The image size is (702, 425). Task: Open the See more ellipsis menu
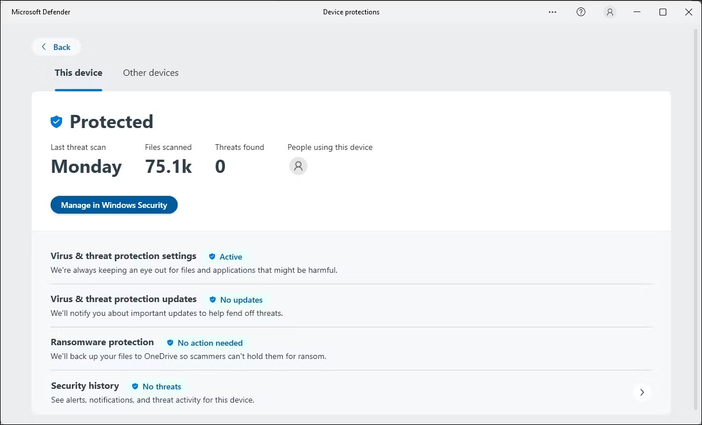[x=552, y=11]
